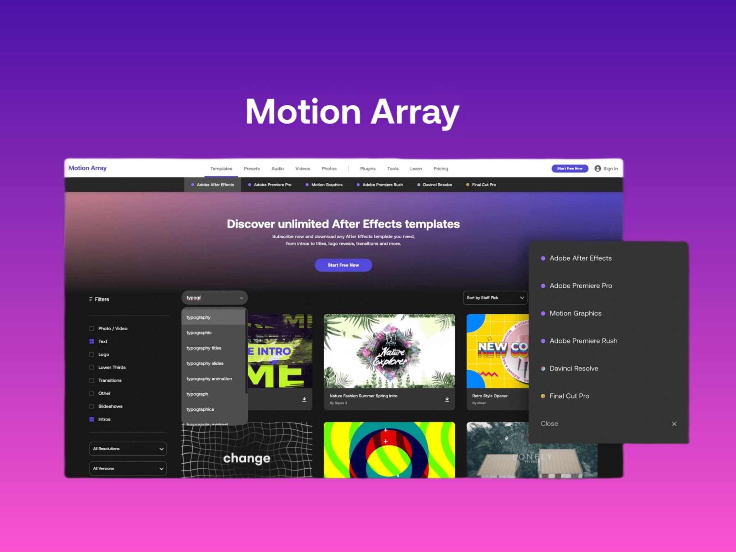Open the Retro Style Opener thumbnail
Screen dimensions: 736x552
tap(497, 351)
